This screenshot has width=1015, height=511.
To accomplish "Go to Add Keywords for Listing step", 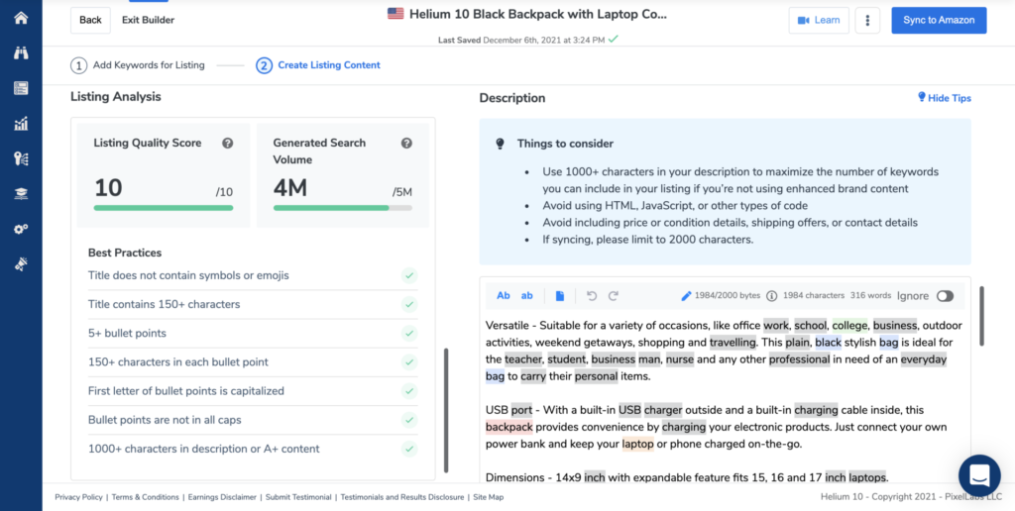I will pos(138,65).
